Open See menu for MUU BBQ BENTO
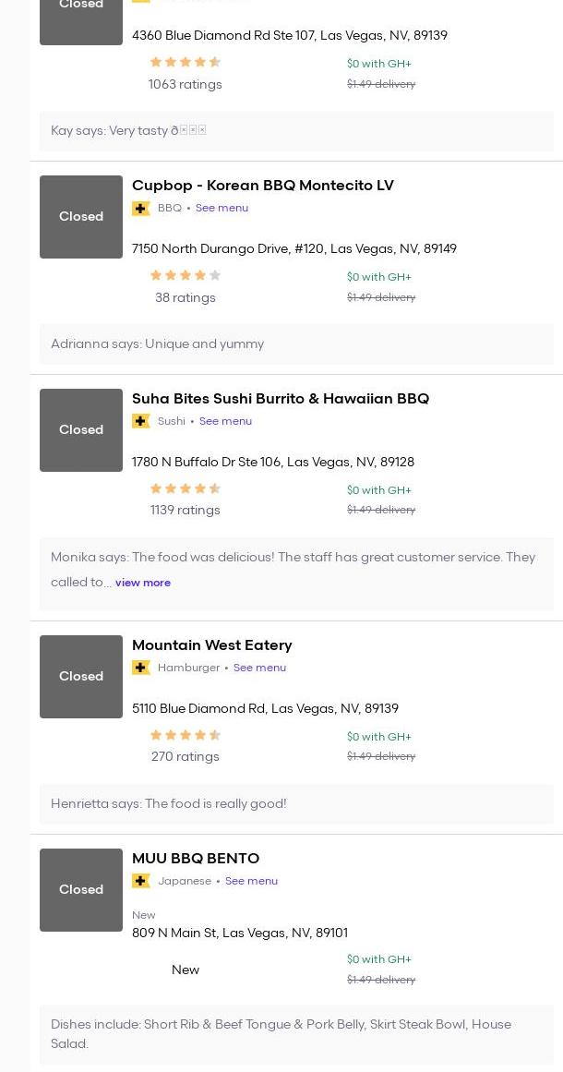563x1072 pixels. 251,882
